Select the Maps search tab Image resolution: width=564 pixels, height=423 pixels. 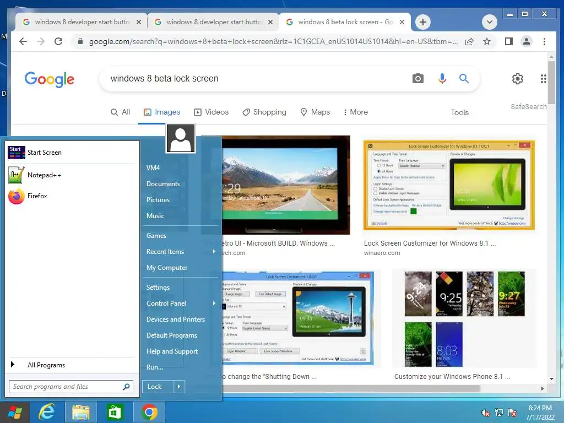[315, 112]
